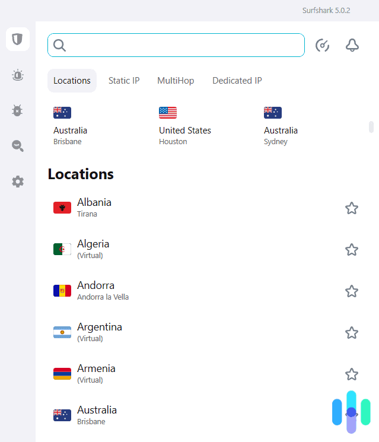The image size is (379, 442).
Task: Favorite Albania with its star toggle
Action: tap(352, 208)
